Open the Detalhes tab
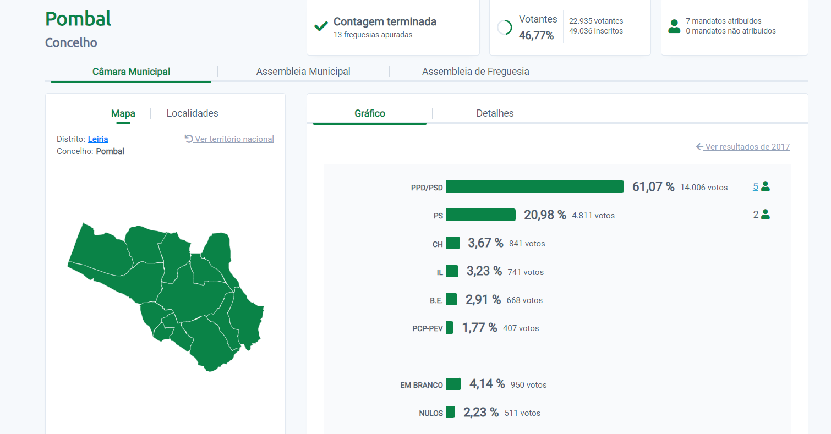 [495, 113]
